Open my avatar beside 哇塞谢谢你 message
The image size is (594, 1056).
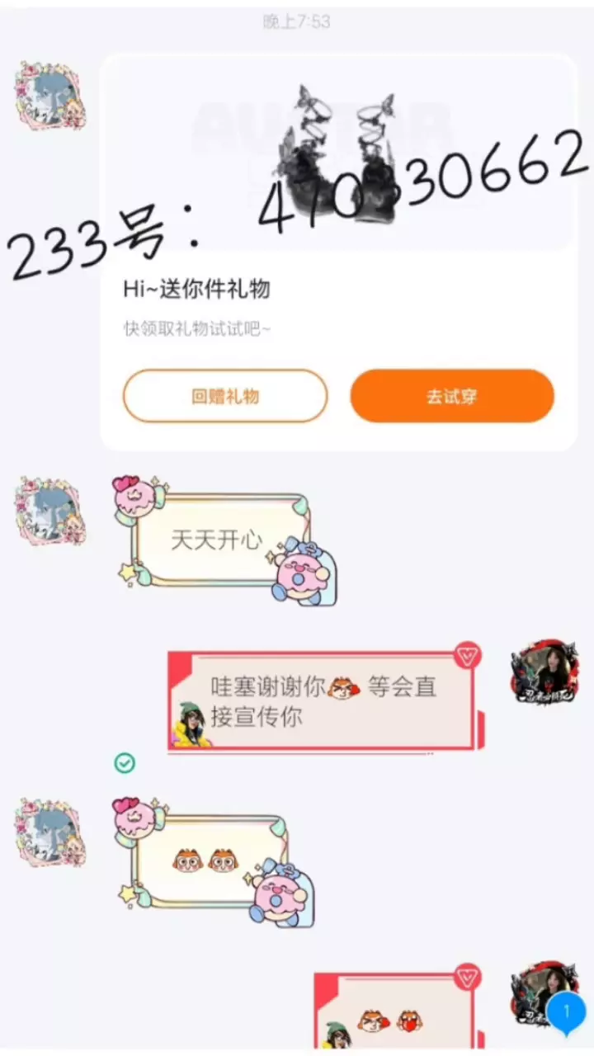(544, 672)
